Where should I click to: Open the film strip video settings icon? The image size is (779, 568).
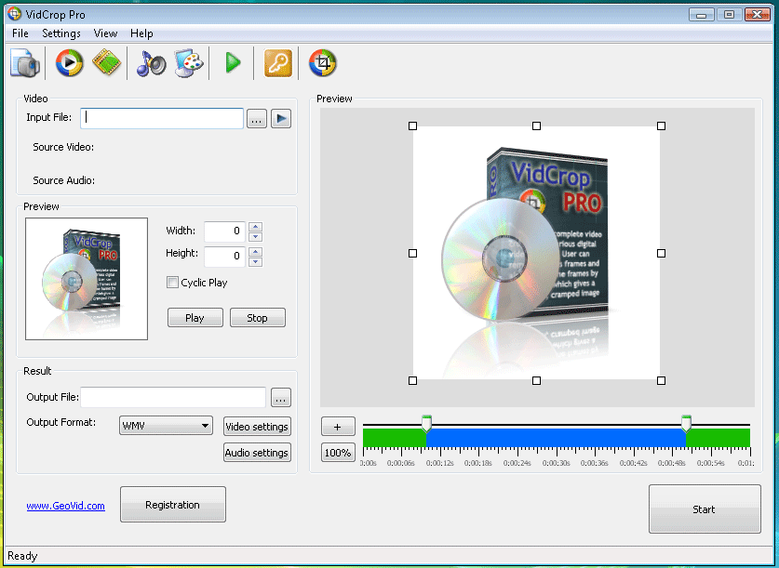coord(107,62)
